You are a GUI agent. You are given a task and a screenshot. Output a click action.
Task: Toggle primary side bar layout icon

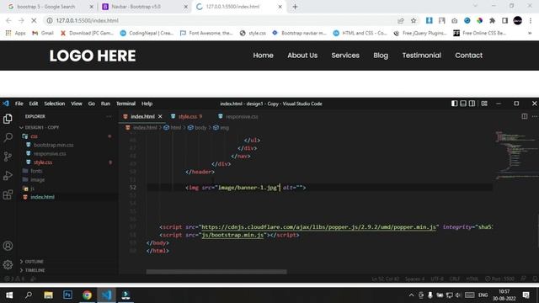(x=454, y=104)
